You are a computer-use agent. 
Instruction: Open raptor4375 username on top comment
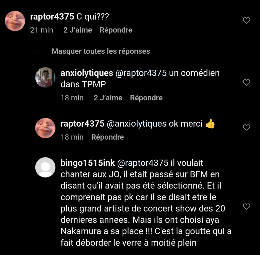[x=52, y=17]
